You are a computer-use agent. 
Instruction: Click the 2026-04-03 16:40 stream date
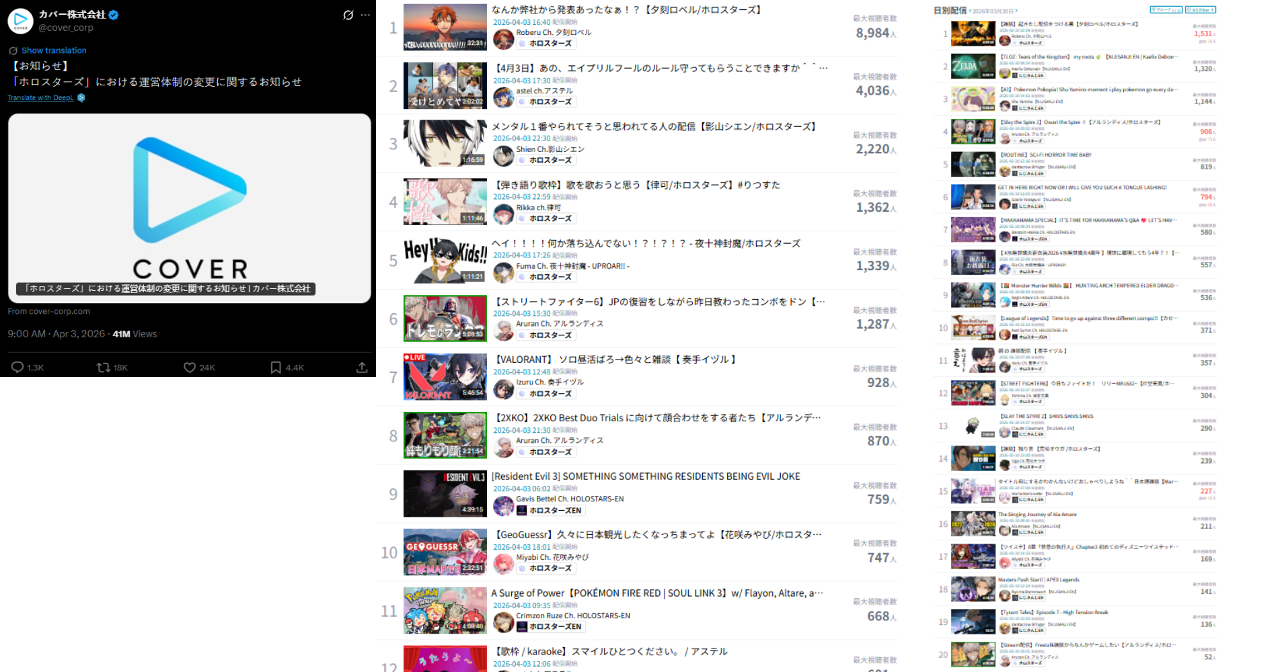(x=522, y=22)
